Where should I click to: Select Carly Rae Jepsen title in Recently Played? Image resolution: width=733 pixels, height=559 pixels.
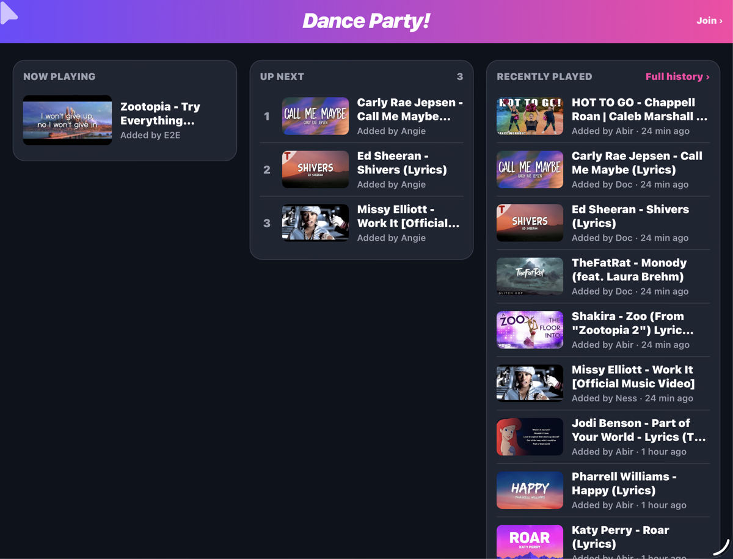tap(637, 163)
